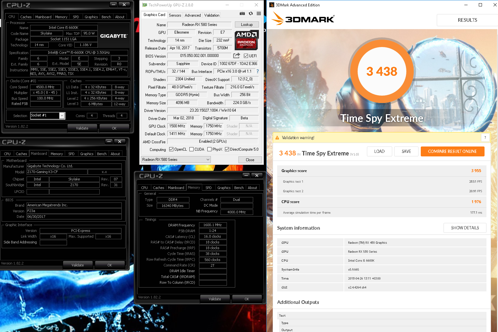Click the 3DMark SAVE button
498x332 pixels.
(406, 151)
